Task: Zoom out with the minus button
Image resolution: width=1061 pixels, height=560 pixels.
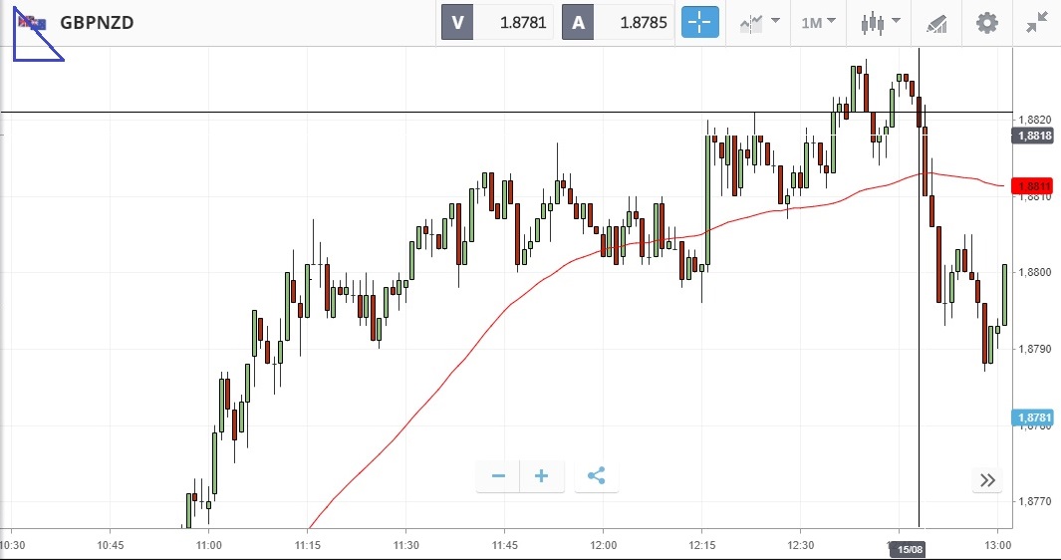Action: click(498, 476)
